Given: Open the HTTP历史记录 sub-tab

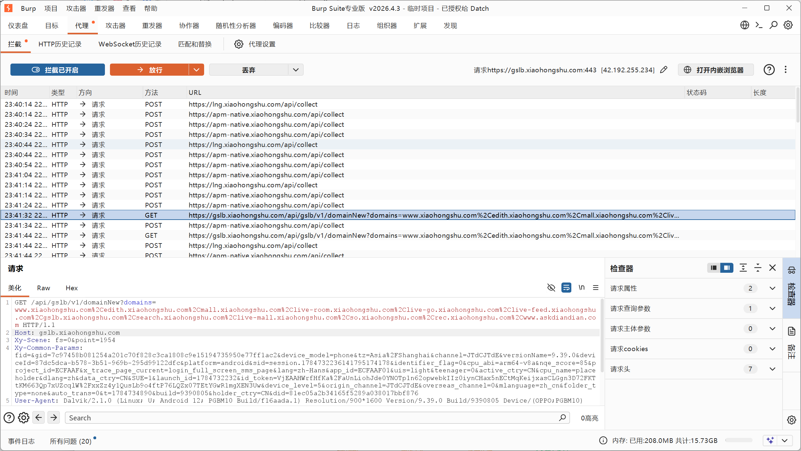Looking at the screenshot, I should coord(60,44).
